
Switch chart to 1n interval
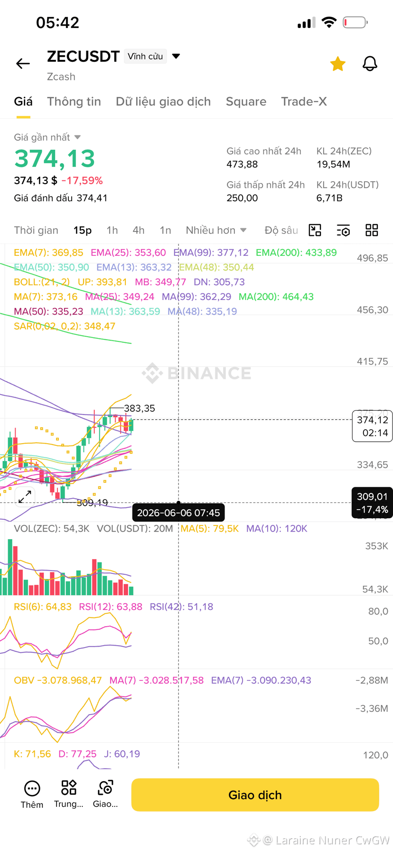click(165, 230)
